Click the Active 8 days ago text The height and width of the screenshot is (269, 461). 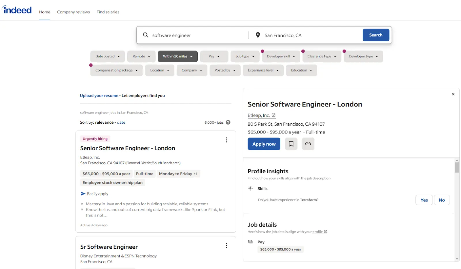tap(94, 225)
